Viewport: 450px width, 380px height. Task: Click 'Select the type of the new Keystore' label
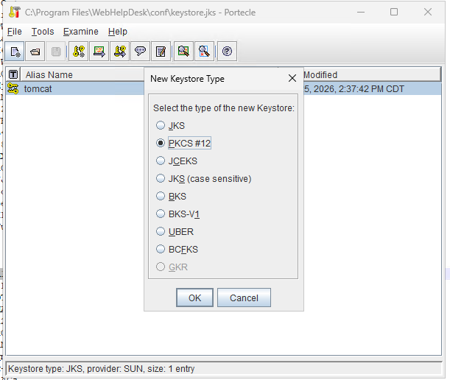[224, 108]
